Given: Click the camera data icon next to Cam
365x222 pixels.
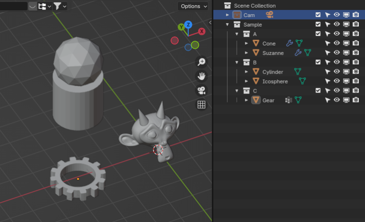Looking at the screenshot, I should tap(269, 15).
